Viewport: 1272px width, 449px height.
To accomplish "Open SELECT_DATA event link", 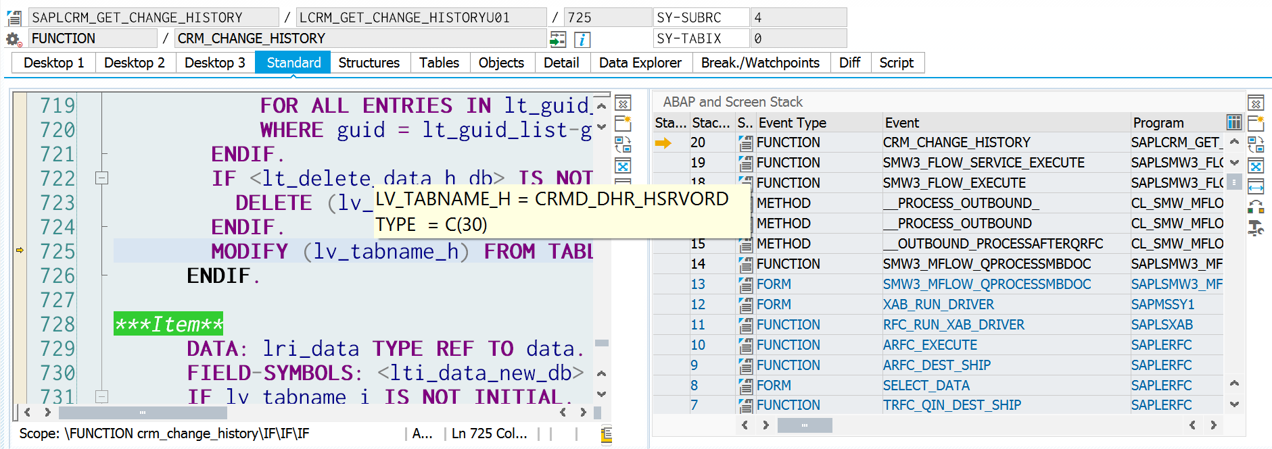I will point(926,386).
